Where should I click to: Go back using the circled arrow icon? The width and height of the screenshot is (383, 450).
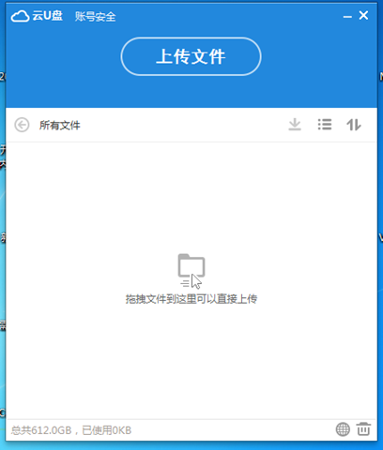pos(22,125)
